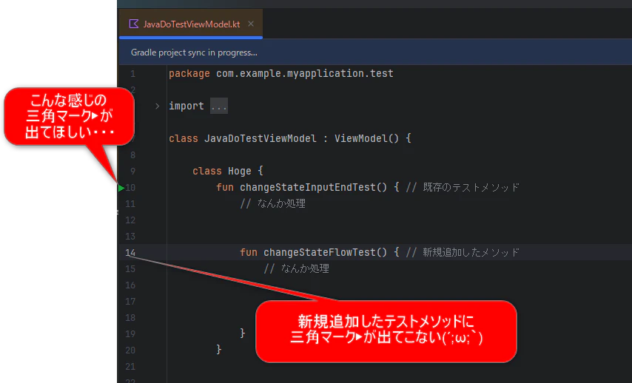Click line number 1 in the gutter
This screenshot has width=632, height=383.
(x=132, y=74)
